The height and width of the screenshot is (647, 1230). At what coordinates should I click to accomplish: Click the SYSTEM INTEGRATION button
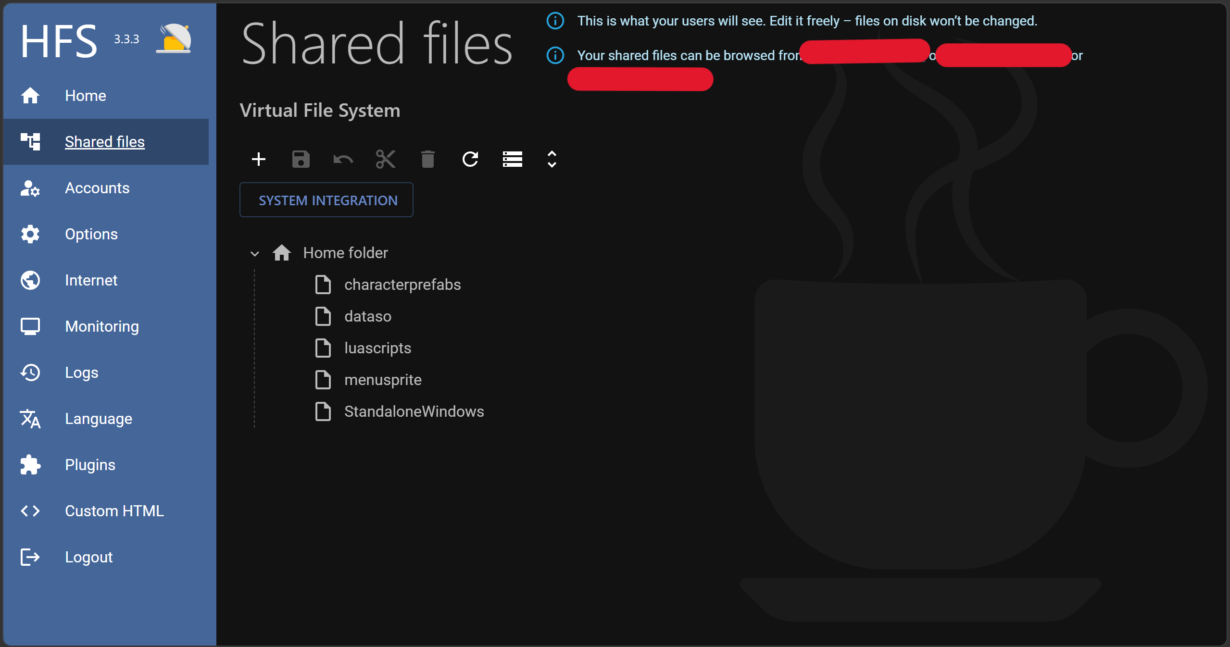point(326,200)
